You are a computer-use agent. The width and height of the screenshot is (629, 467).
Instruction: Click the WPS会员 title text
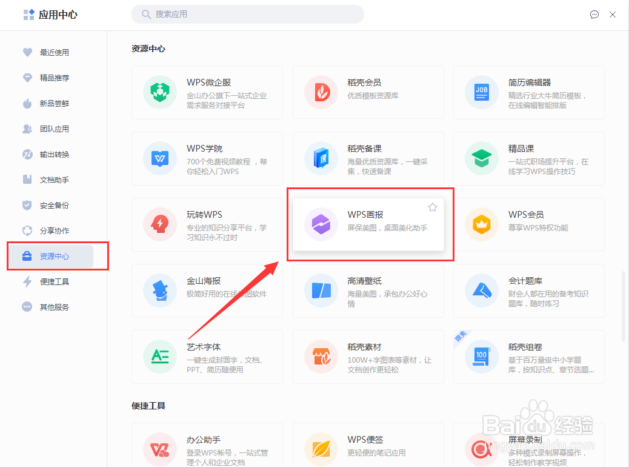(526, 215)
